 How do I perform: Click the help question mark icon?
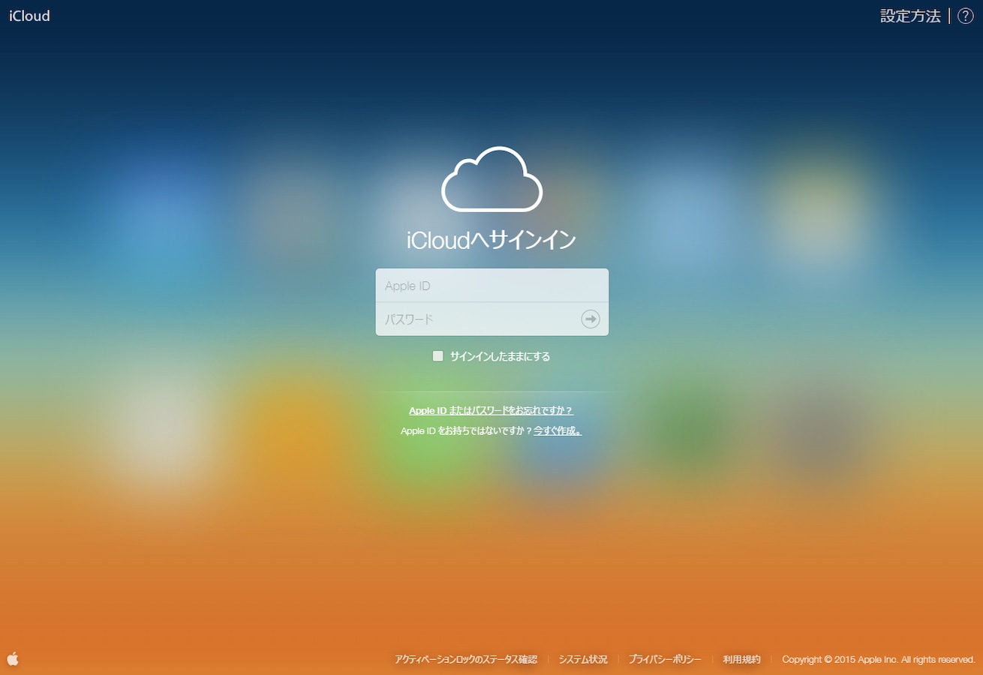[x=966, y=16]
